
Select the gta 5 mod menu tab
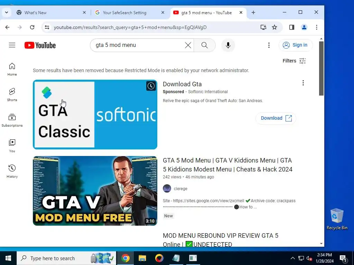point(208,13)
